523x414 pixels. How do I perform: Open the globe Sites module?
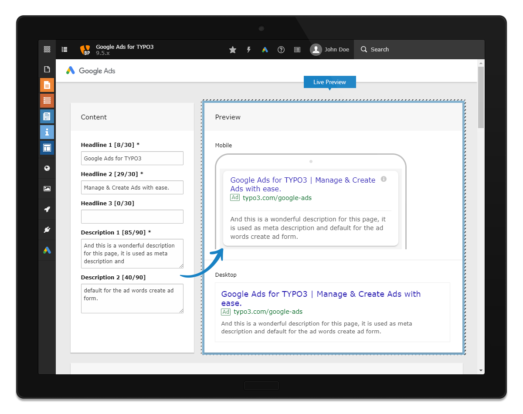tap(47, 168)
